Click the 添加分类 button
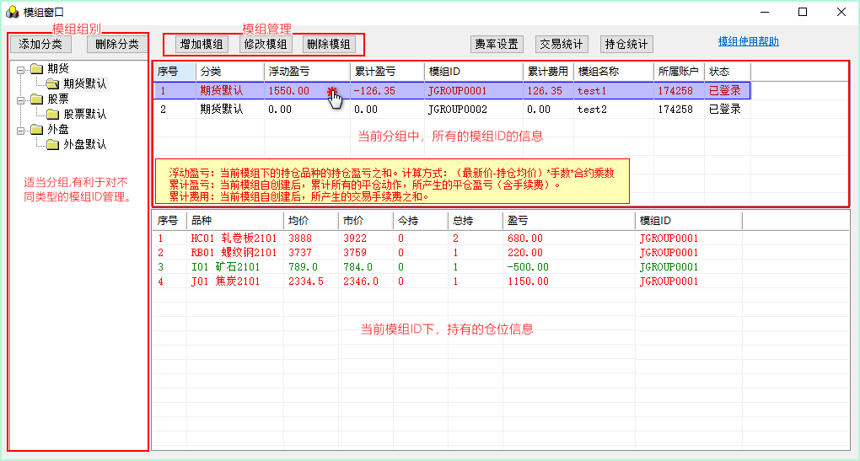This screenshot has width=860, height=461. pos(40,44)
